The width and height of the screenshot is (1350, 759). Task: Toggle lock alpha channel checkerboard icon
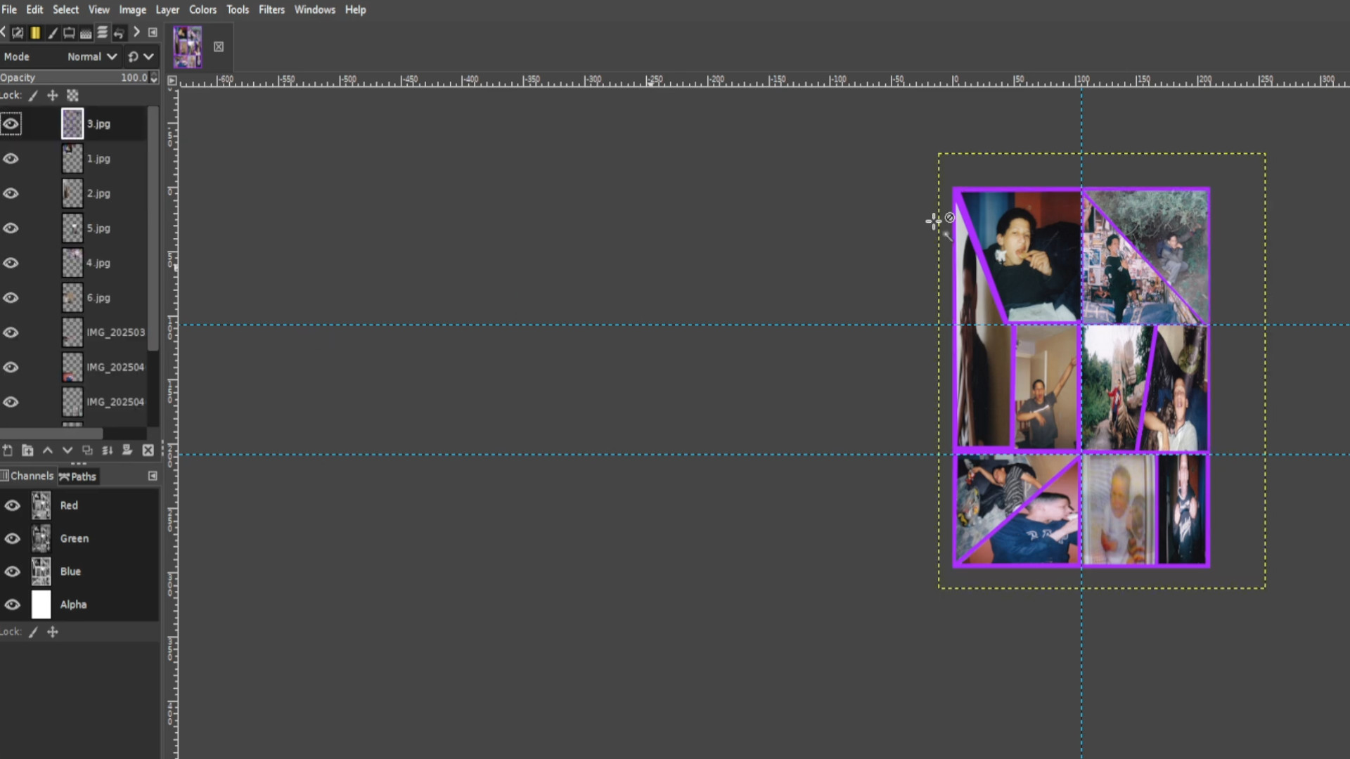coord(72,96)
